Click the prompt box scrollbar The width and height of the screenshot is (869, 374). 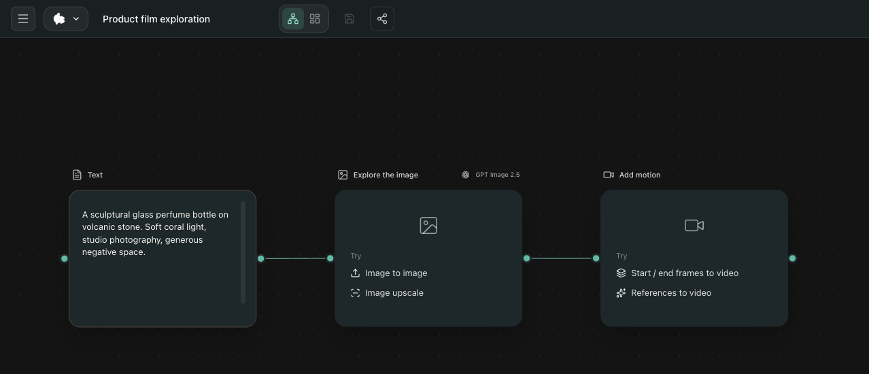point(243,252)
